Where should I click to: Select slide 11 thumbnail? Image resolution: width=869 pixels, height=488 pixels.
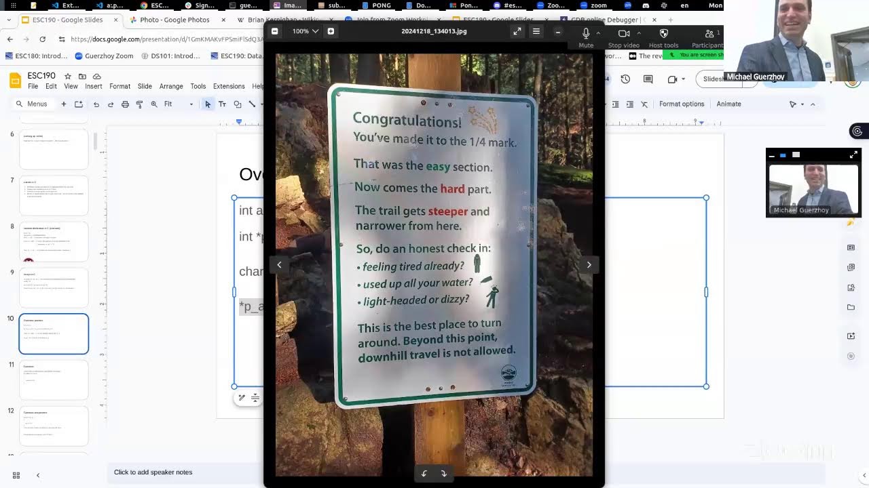pos(54,380)
